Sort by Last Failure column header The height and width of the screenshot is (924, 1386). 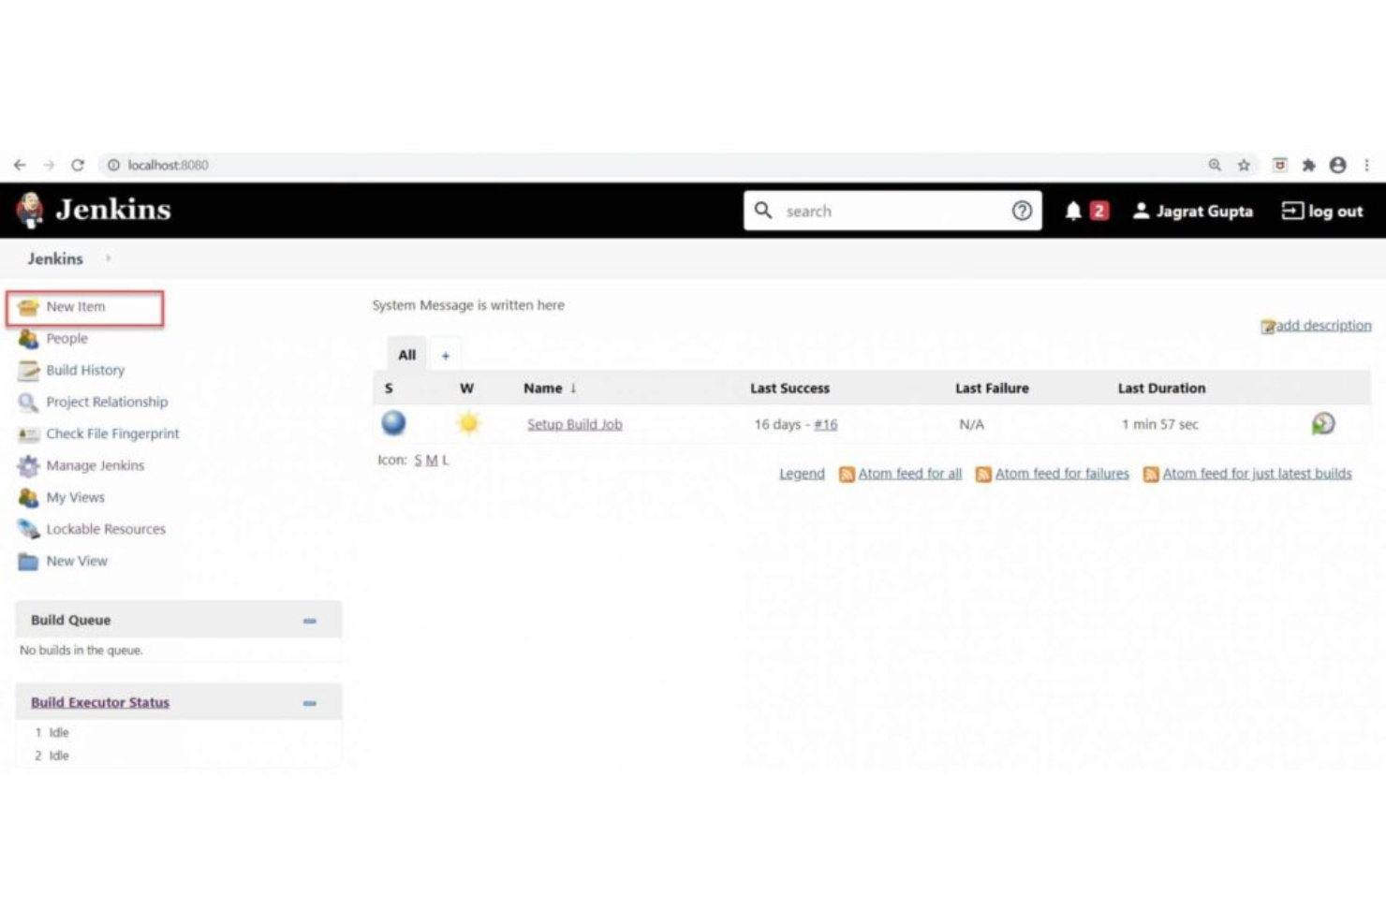click(x=992, y=388)
